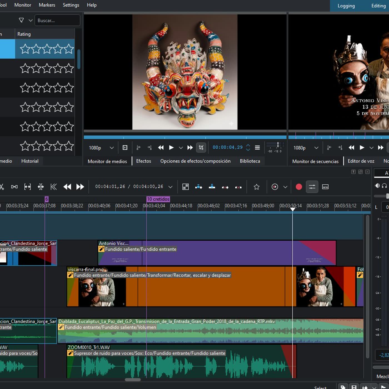Viewport: 389px width, 389px height.
Task: Expand play options arrow in clip monitor
Action: (181, 148)
